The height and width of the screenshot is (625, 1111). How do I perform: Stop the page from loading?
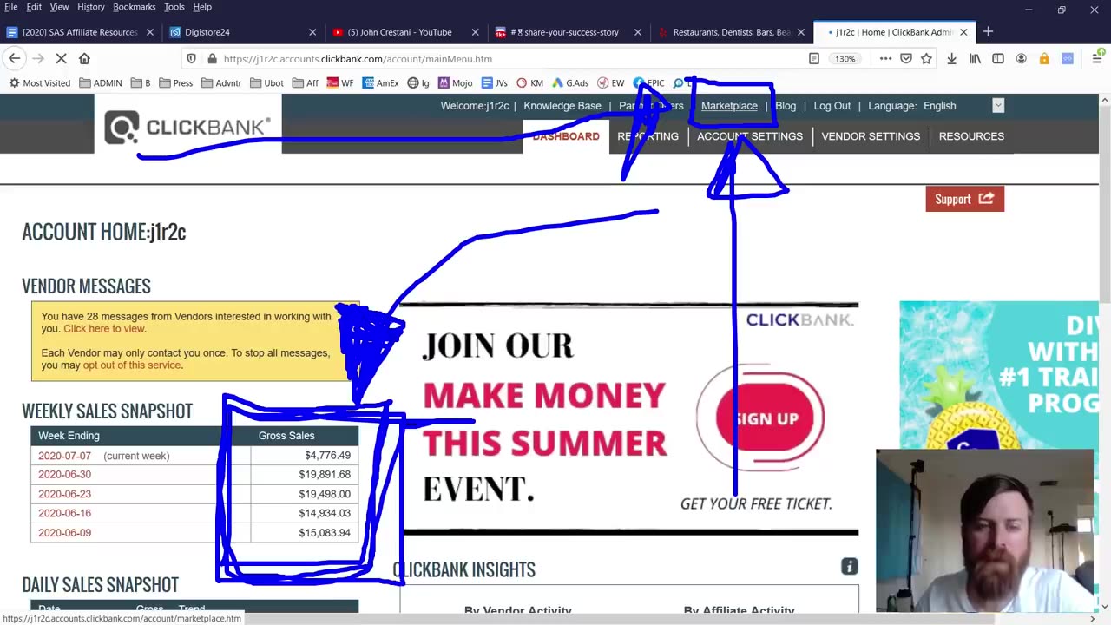coord(61,58)
